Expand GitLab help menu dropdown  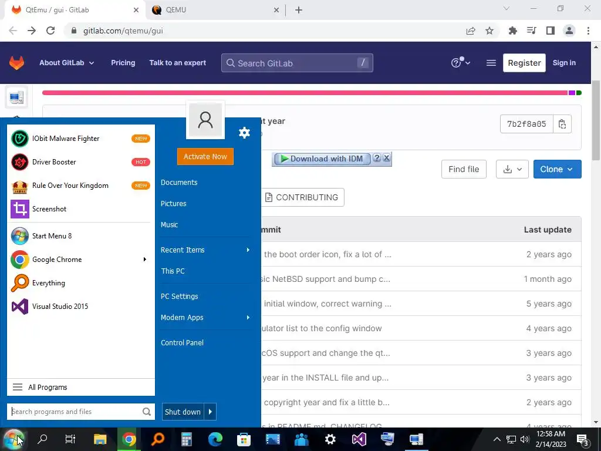[460, 62]
